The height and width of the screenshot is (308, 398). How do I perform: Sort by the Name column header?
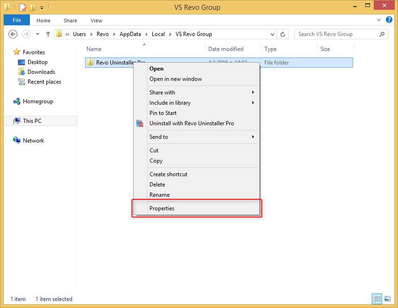coord(94,49)
